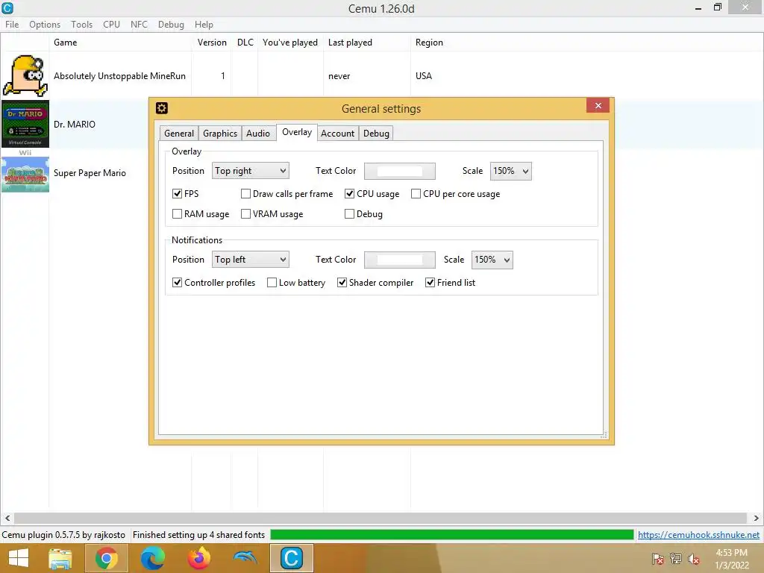Sort by the Version column header
764x573 pixels.
click(x=211, y=43)
